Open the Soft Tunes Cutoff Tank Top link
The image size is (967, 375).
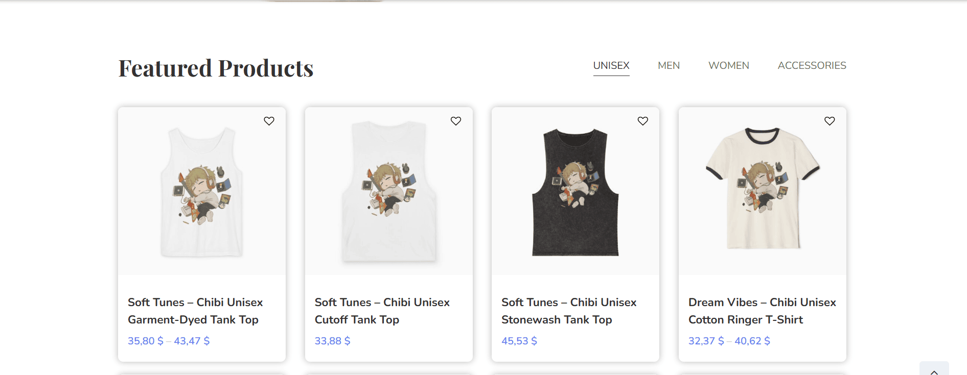[x=382, y=311]
